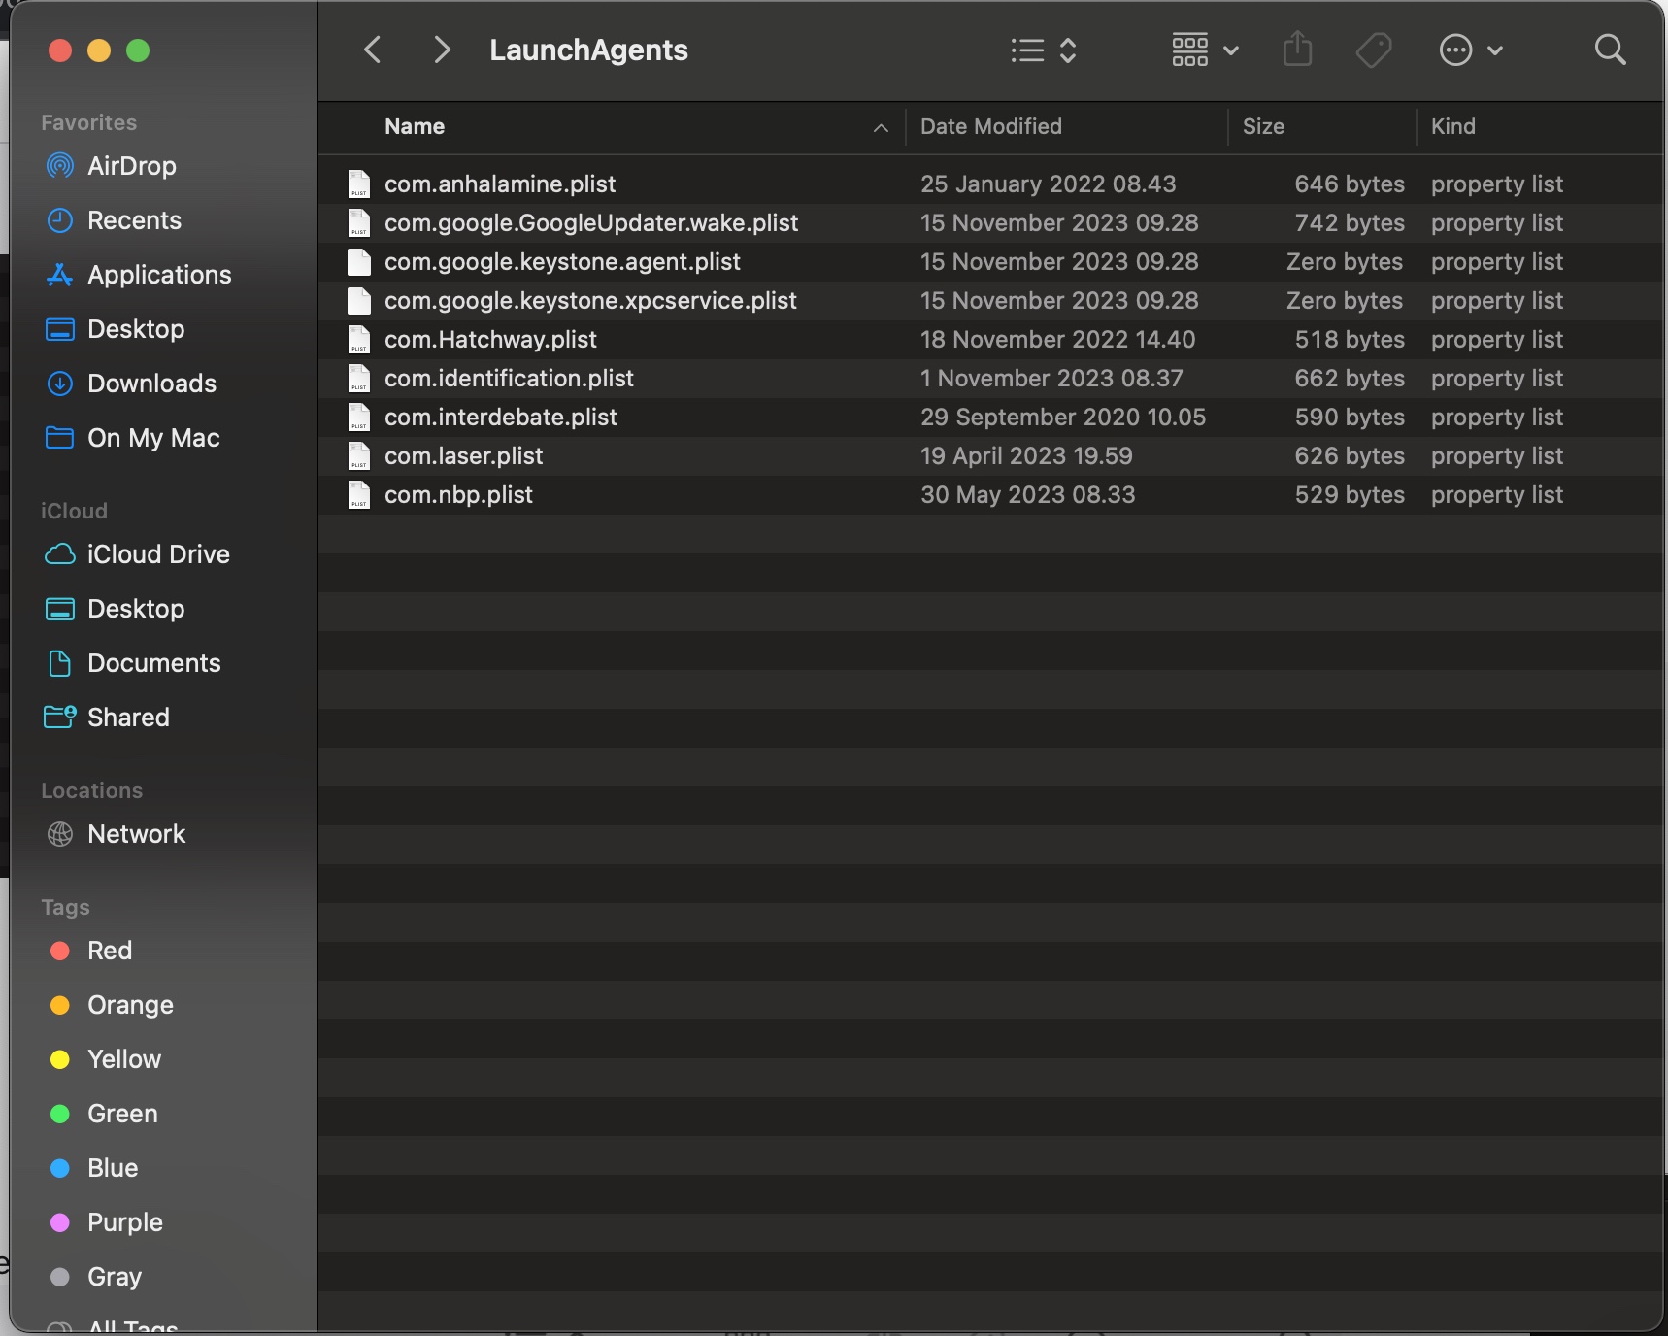
Task: Sort files by the Size column
Action: click(x=1263, y=126)
